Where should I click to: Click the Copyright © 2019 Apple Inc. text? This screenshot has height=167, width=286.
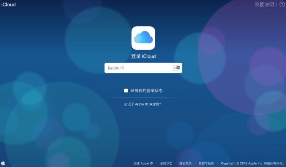[x=242, y=163]
